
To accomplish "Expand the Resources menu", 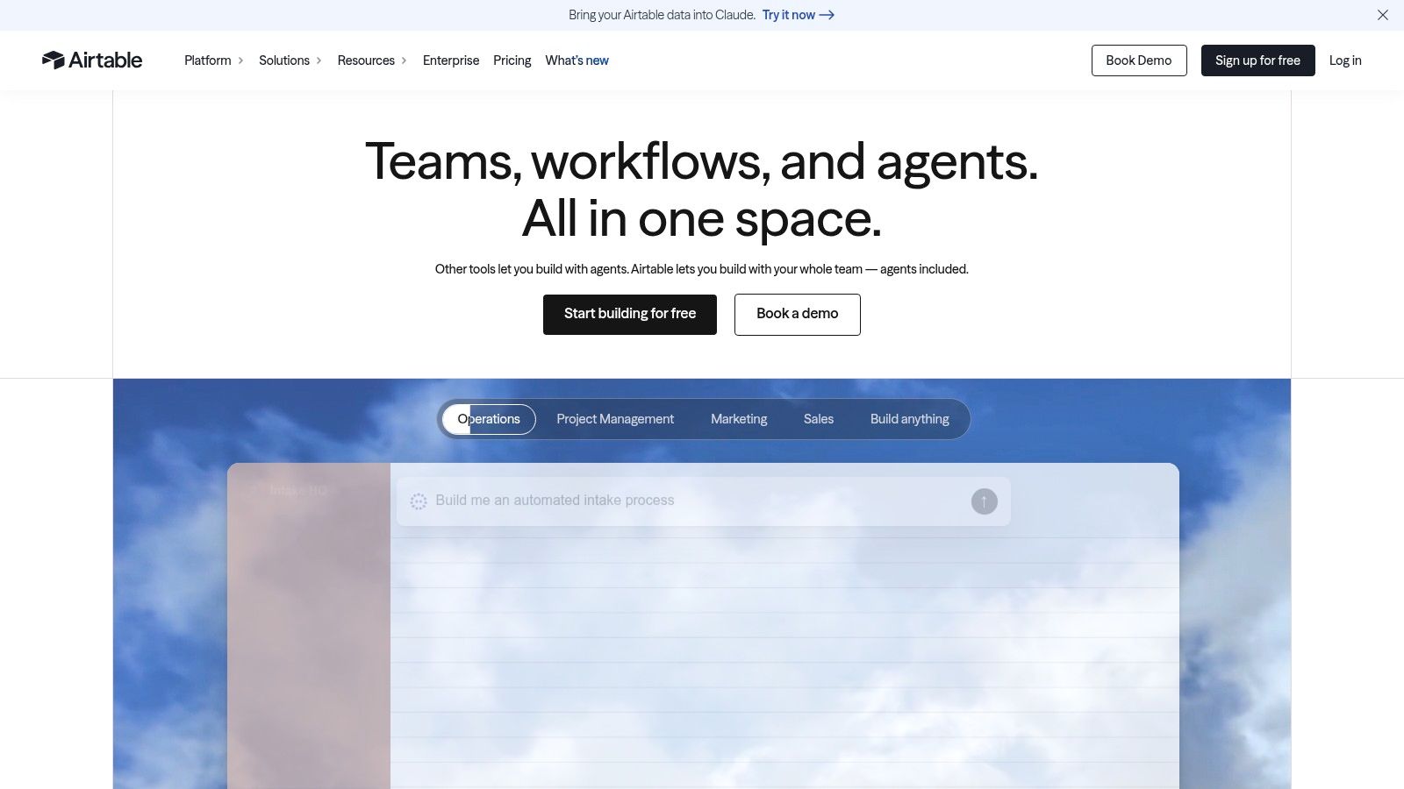I will click(372, 60).
